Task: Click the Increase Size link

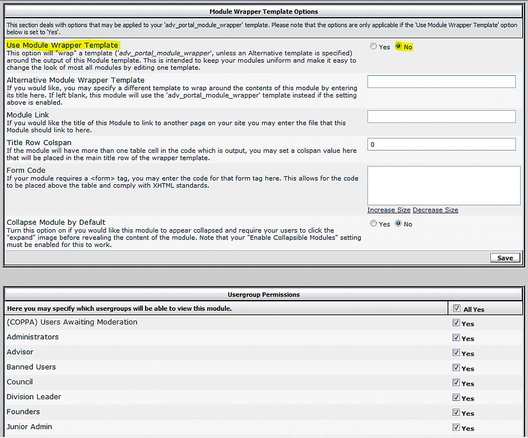Action: coord(389,210)
